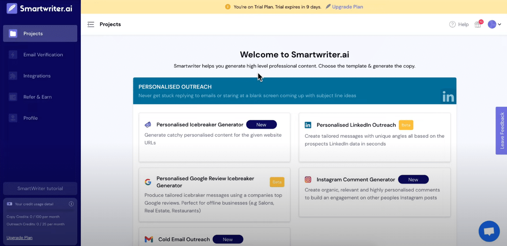Click the trial warning info icon
The height and width of the screenshot is (246, 507).
click(x=227, y=7)
